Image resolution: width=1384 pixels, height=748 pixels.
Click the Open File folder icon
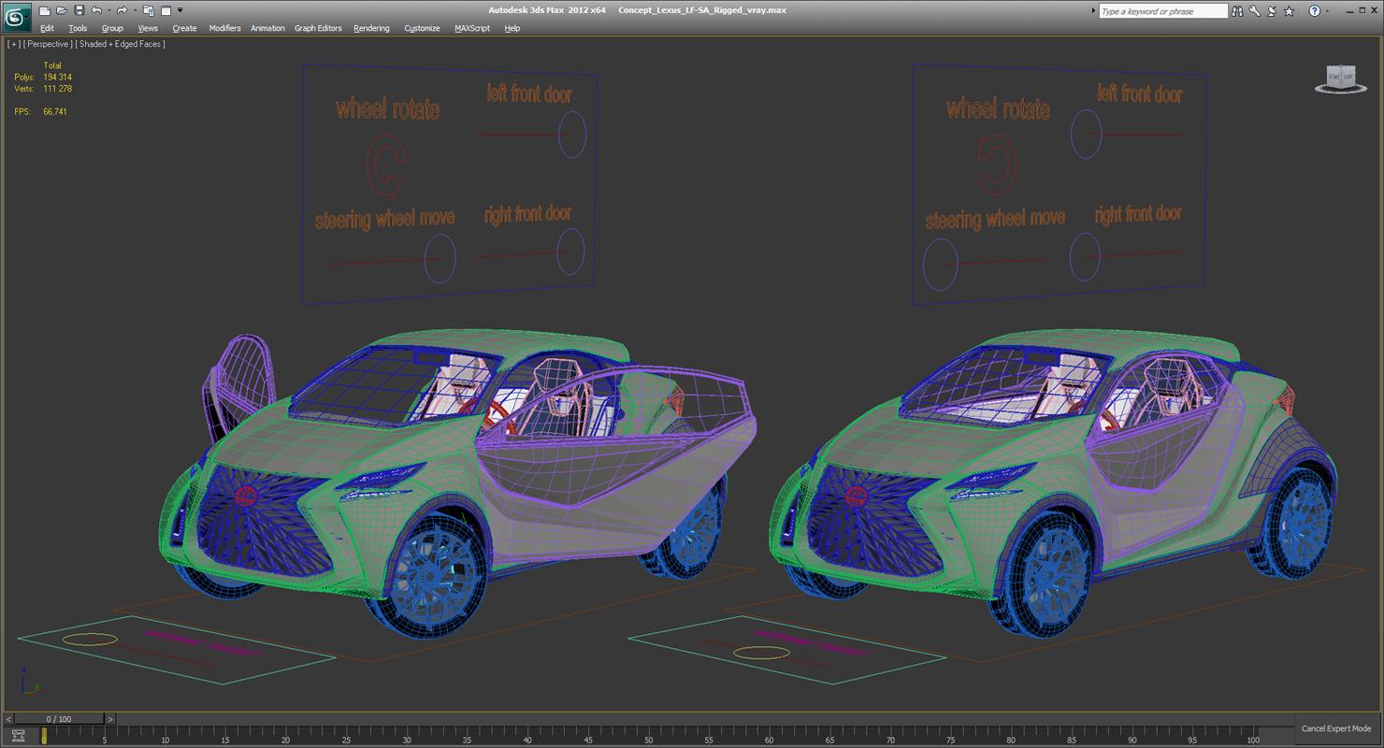[62, 11]
